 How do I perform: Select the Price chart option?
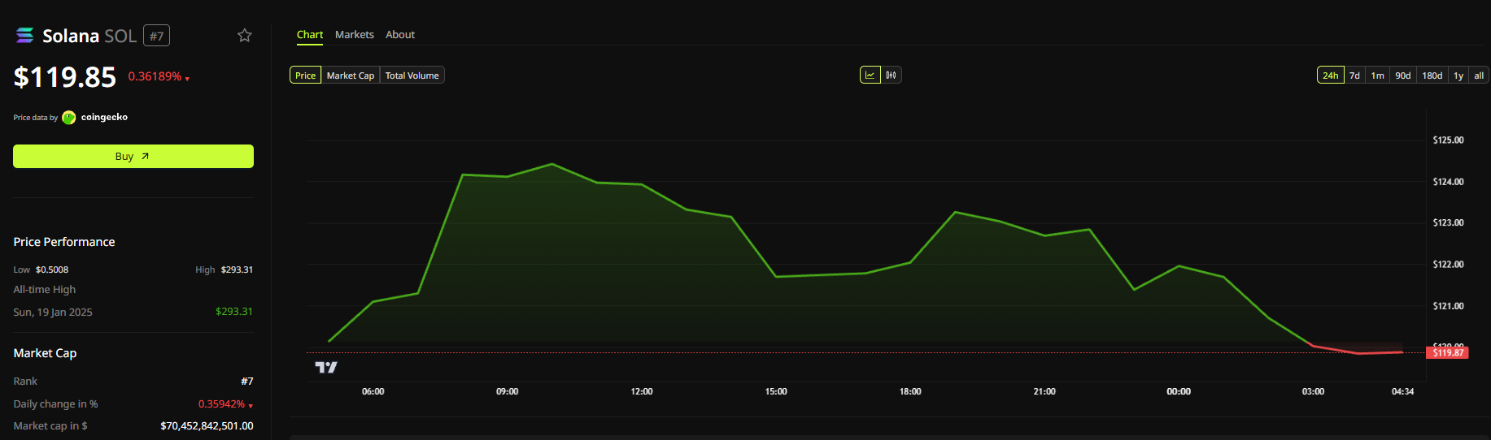pyautogui.click(x=306, y=75)
